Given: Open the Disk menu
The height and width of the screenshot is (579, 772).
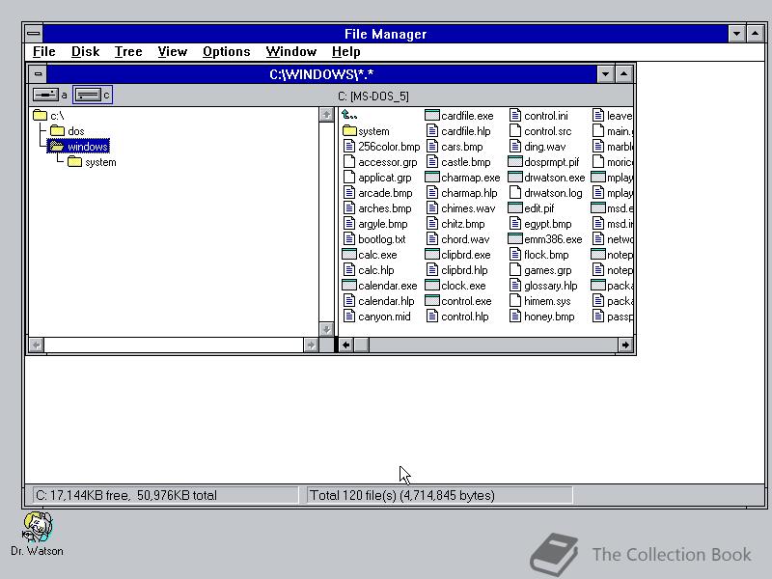Looking at the screenshot, I should point(85,52).
